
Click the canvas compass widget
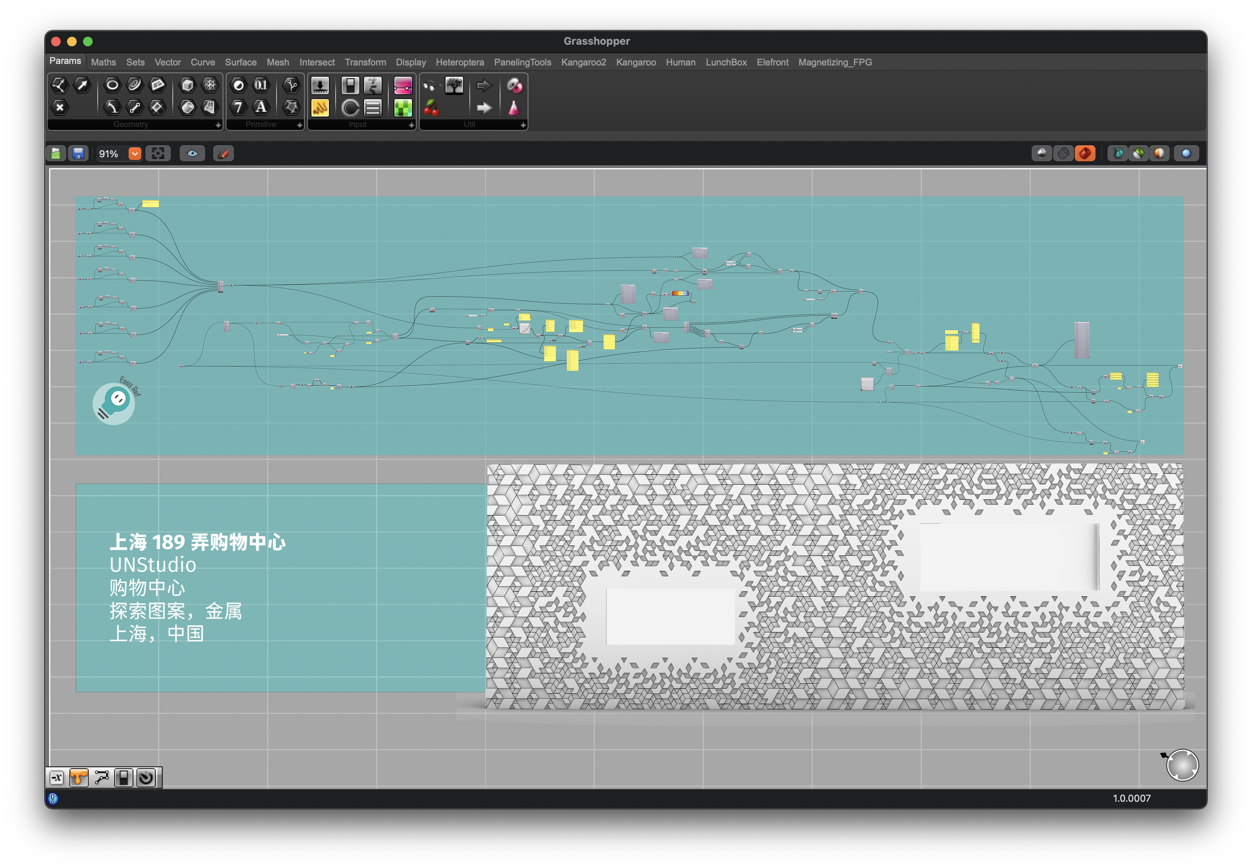[x=1183, y=766]
